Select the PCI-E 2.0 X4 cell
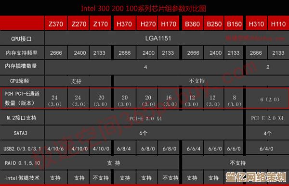The height and width of the screenshot is (186, 289). [x=267, y=118]
